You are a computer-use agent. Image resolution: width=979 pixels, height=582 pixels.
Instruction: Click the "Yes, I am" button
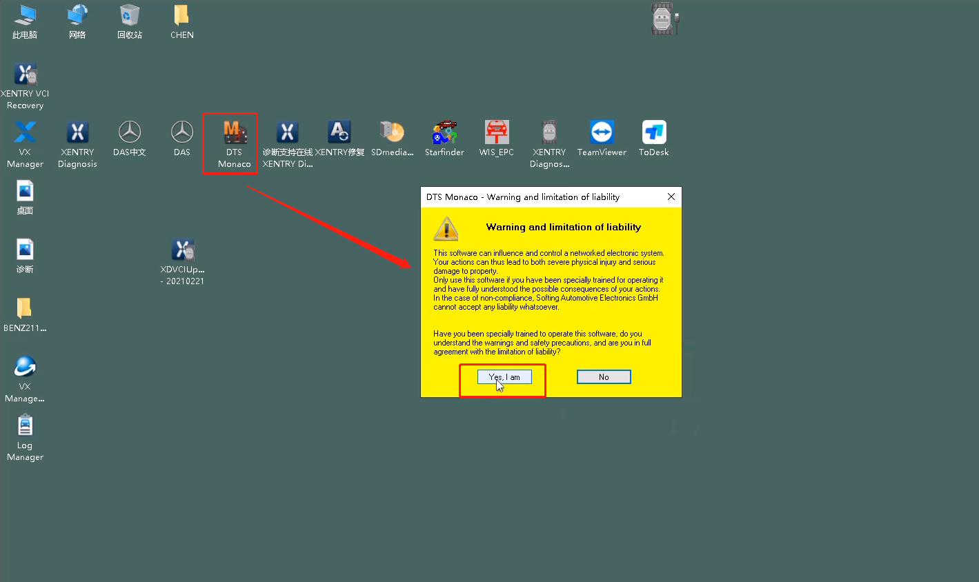tap(504, 377)
